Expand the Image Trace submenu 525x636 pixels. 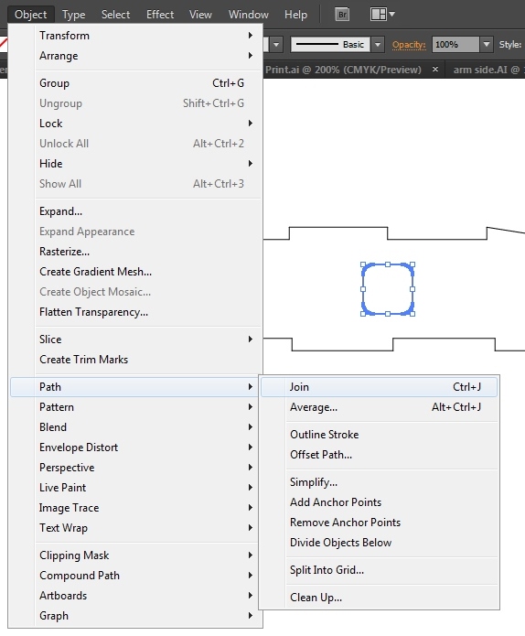tap(135, 508)
